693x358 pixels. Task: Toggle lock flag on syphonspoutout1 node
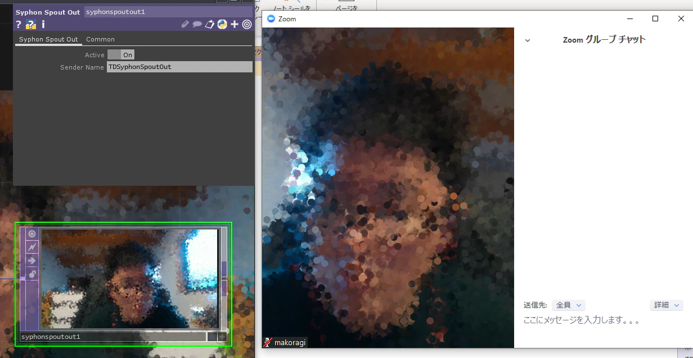click(32, 274)
